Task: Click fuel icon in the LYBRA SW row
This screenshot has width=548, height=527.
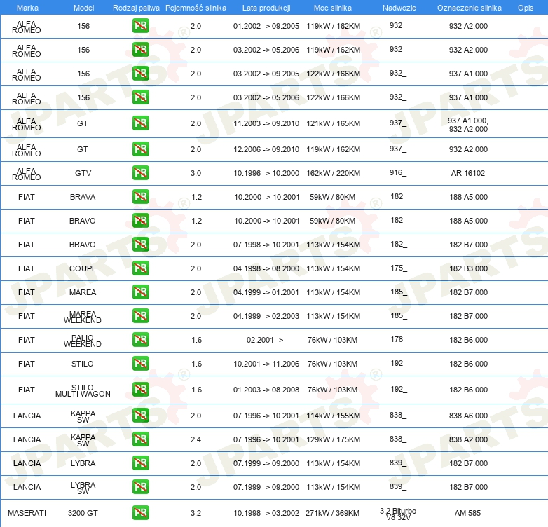Action: pos(140,487)
